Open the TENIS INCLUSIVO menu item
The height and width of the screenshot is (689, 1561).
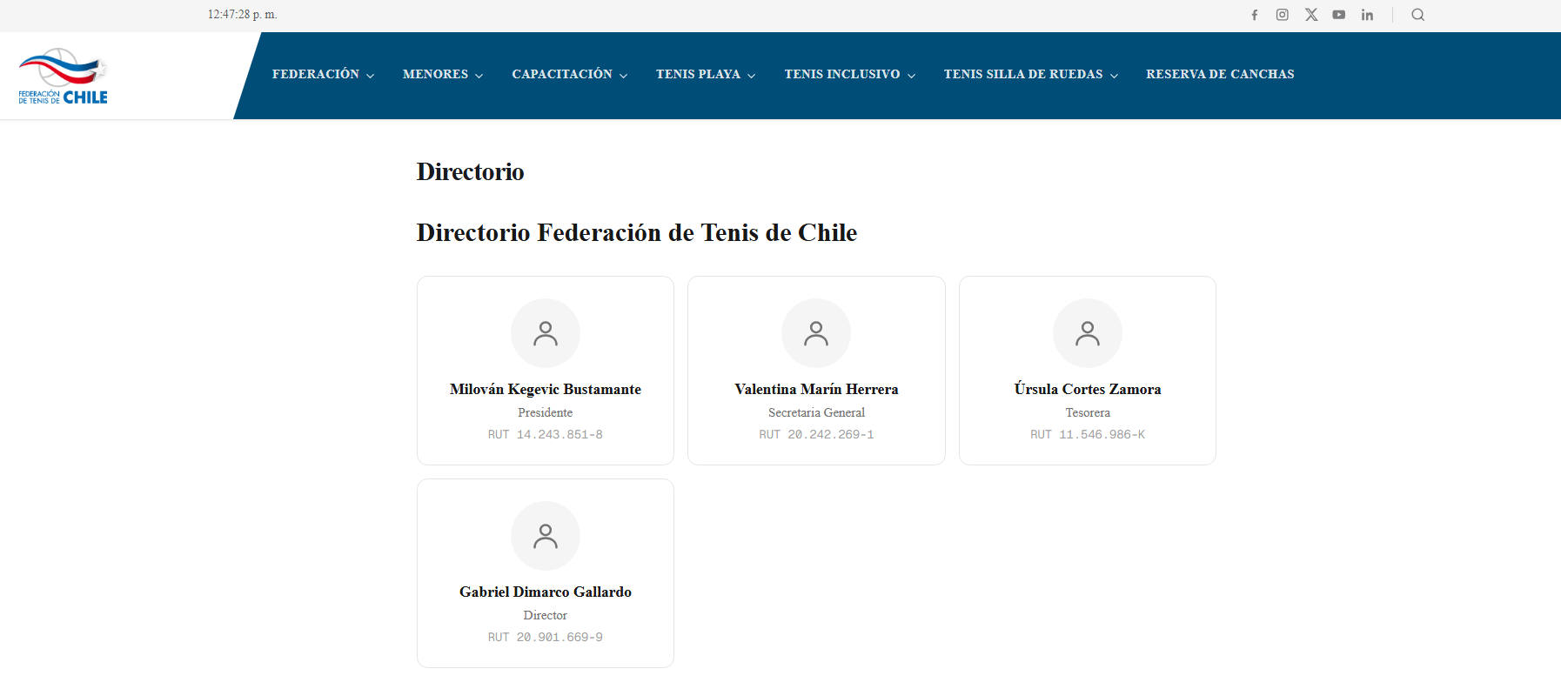[x=842, y=75]
